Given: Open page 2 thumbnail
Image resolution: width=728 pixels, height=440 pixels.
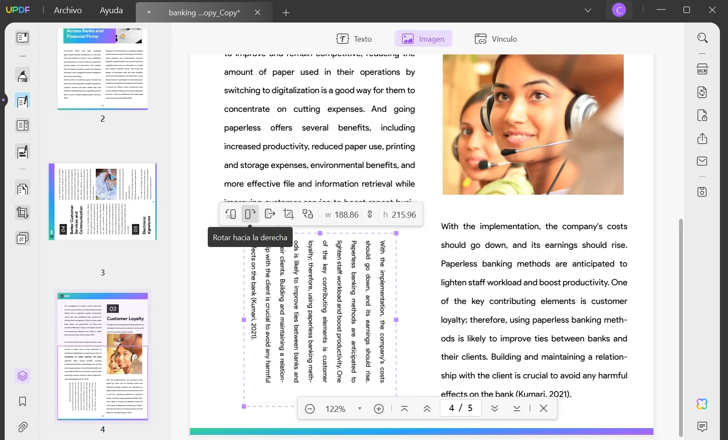Looking at the screenshot, I should 103,69.
